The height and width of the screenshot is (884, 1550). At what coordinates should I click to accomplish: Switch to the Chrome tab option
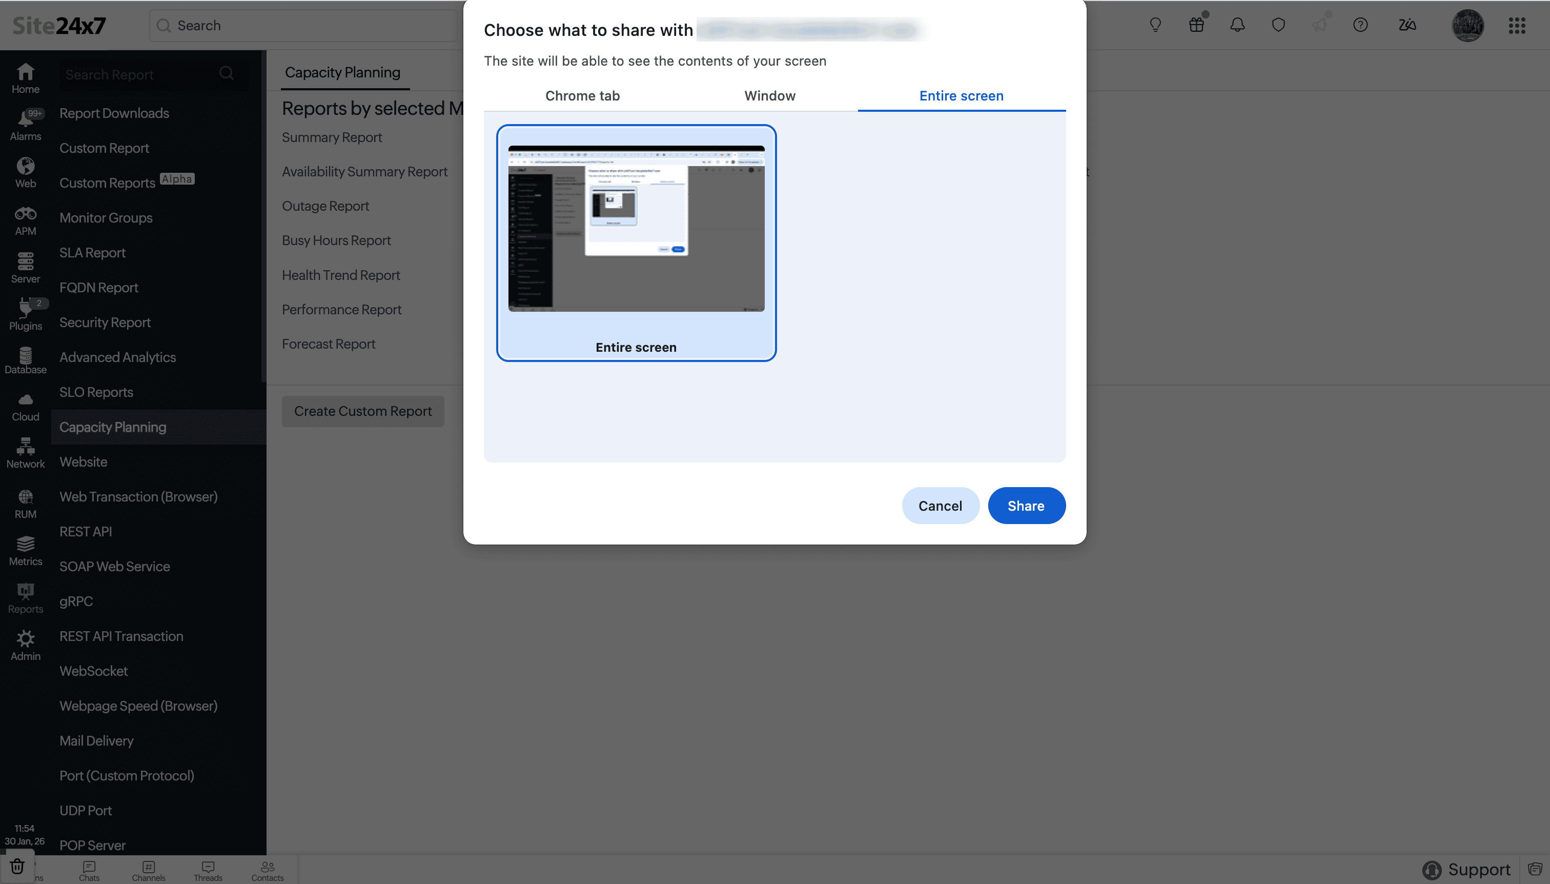[x=582, y=95]
